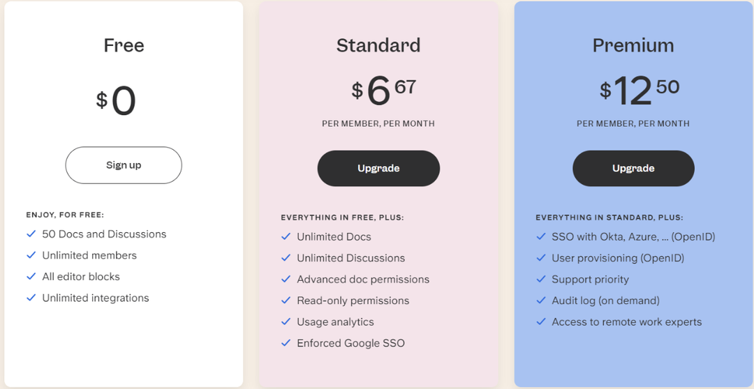Screen dimensions: 754x389
Task: Click checkmark next to Advanced doc permissions
Action: coord(286,279)
